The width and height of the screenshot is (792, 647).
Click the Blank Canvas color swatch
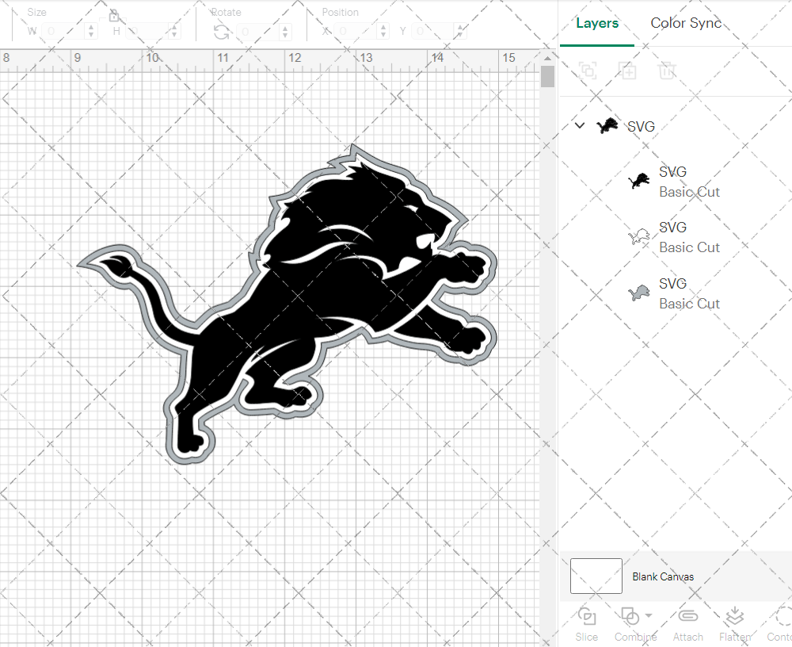(596, 576)
